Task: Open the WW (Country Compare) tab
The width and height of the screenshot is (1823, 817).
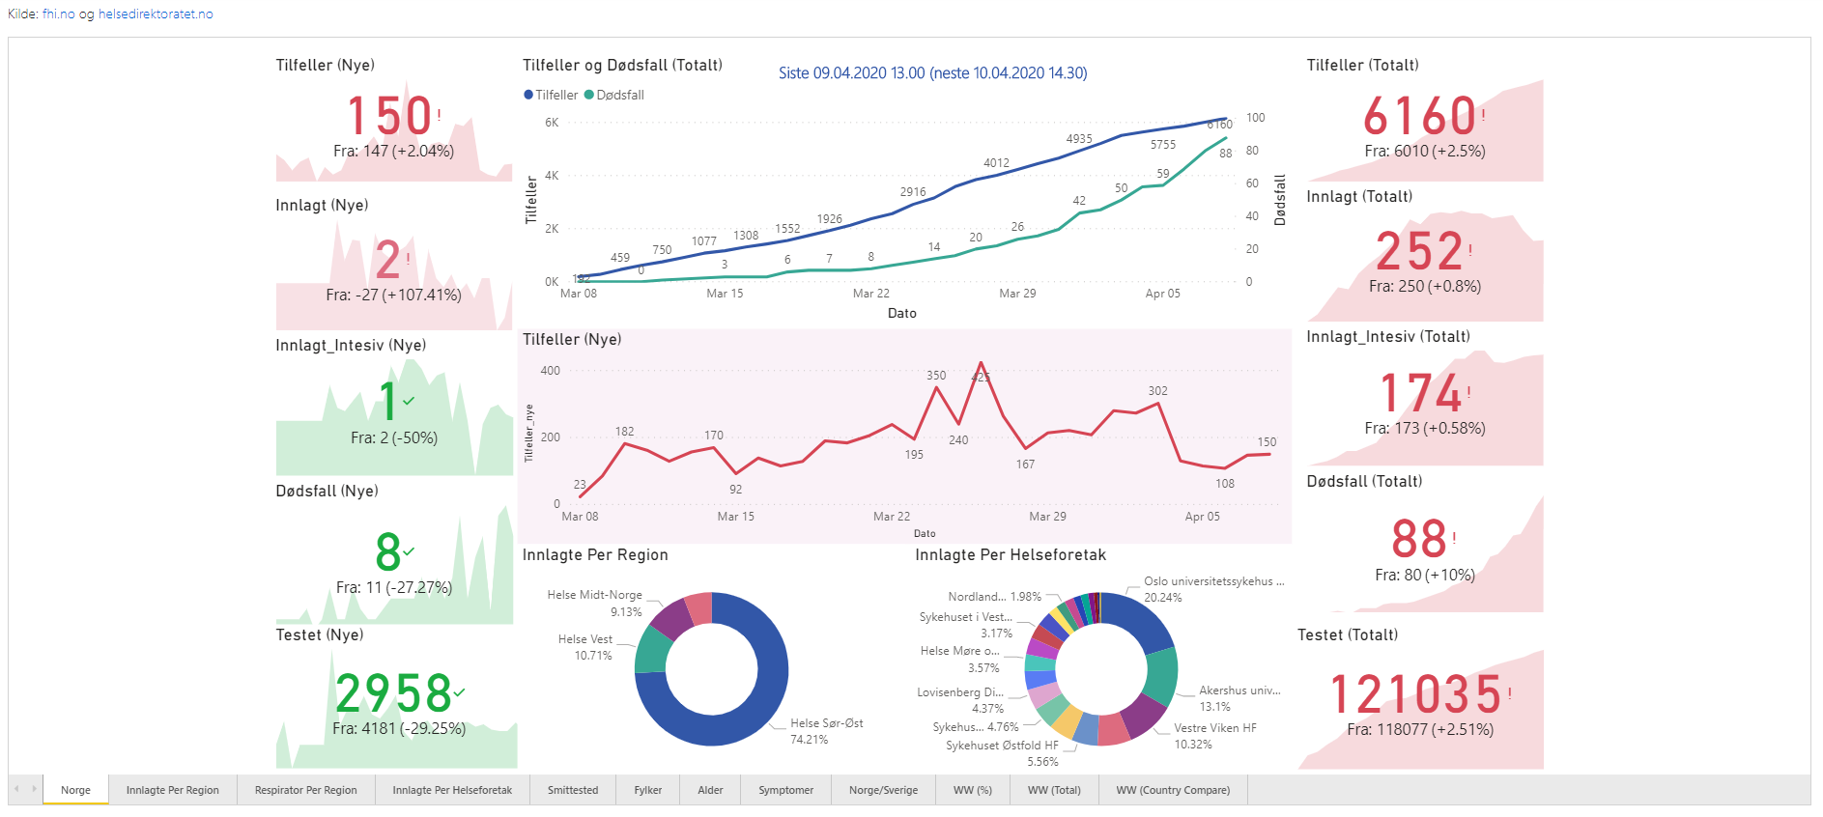Action: point(1173,790)
